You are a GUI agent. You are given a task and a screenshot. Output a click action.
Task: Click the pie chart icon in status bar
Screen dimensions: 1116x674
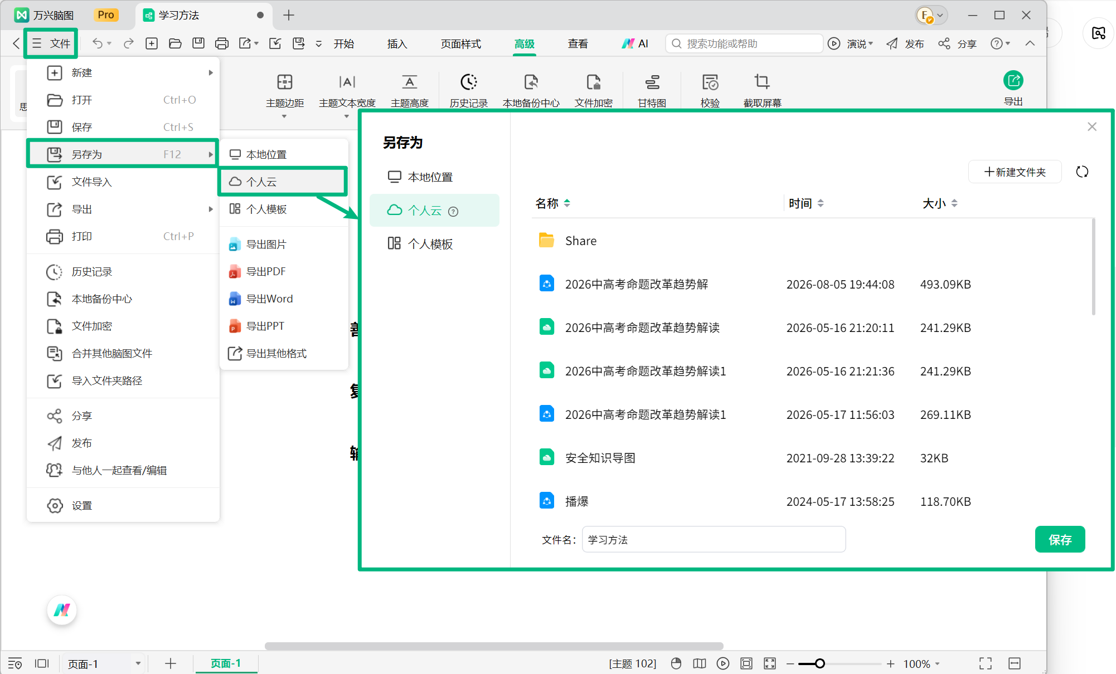point(676,663)
